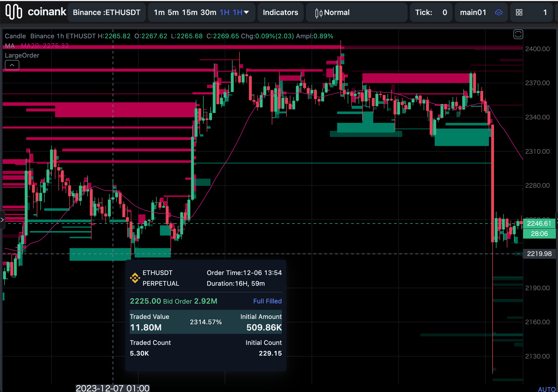Toggle AUTO price scale mode
This screenshot has width=558, height=392.
tap(546, 389)
